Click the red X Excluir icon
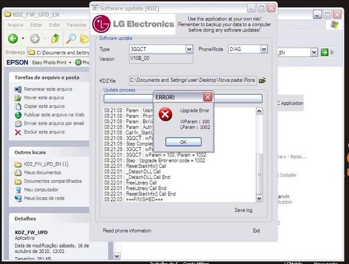This screenshot has height=264, width=349. pyautogui.click(x=18, y=132)
